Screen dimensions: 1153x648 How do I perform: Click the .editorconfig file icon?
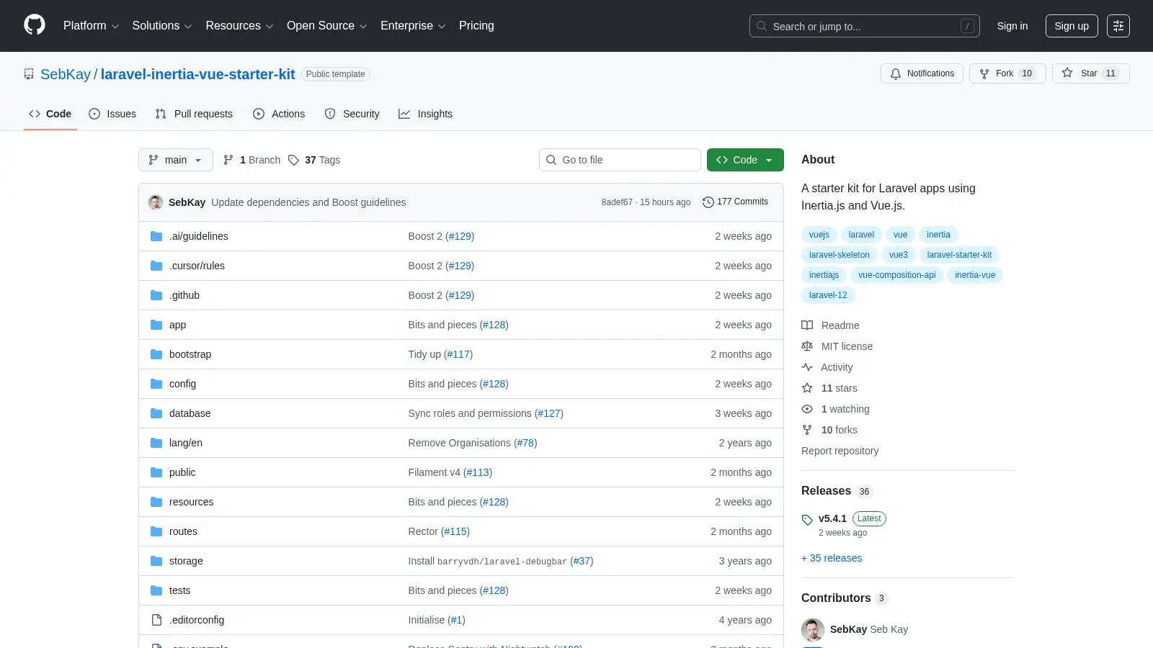pyautogui.click(x=156, y=620)
